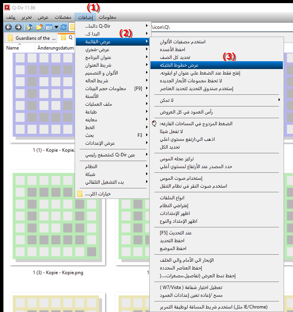The height and width of the screenshot is (312, 293).
Task: Select the highlighted عرض-القائمة entry
Action: (x=113, y=42)
